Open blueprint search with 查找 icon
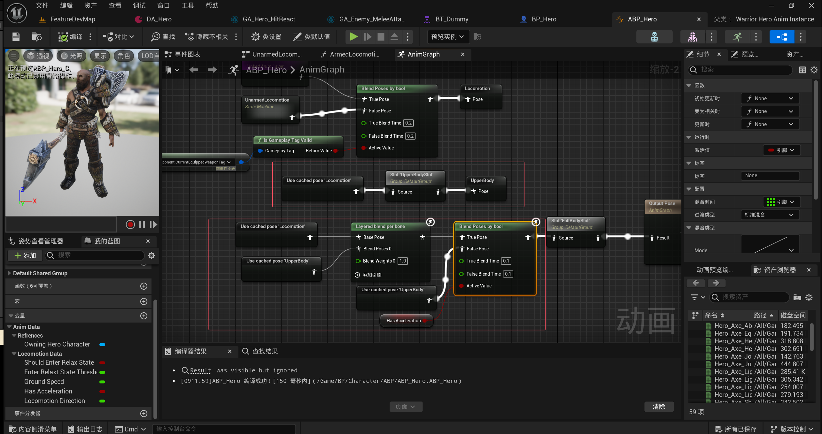Viewport: 822px width, 434px height. coord(162,37)
